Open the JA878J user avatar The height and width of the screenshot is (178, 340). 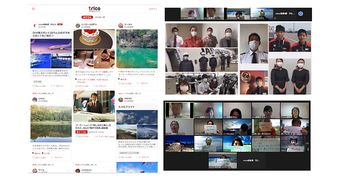click(x=121, y=99)
